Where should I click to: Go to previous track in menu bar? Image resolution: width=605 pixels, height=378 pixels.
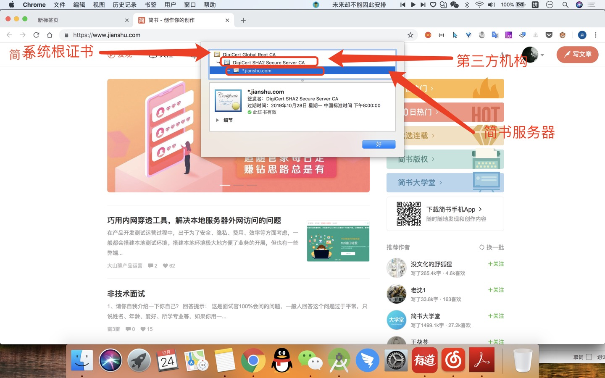tap(402, 5)
